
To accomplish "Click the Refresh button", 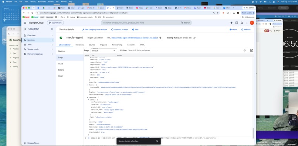I will point(246,30).
